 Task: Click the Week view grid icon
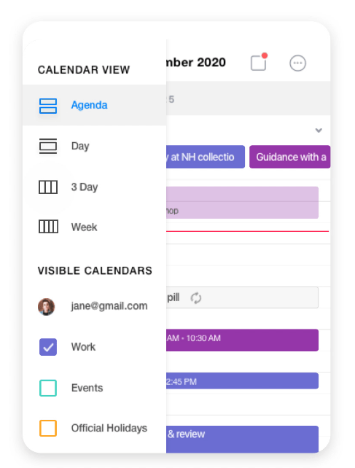48,227
